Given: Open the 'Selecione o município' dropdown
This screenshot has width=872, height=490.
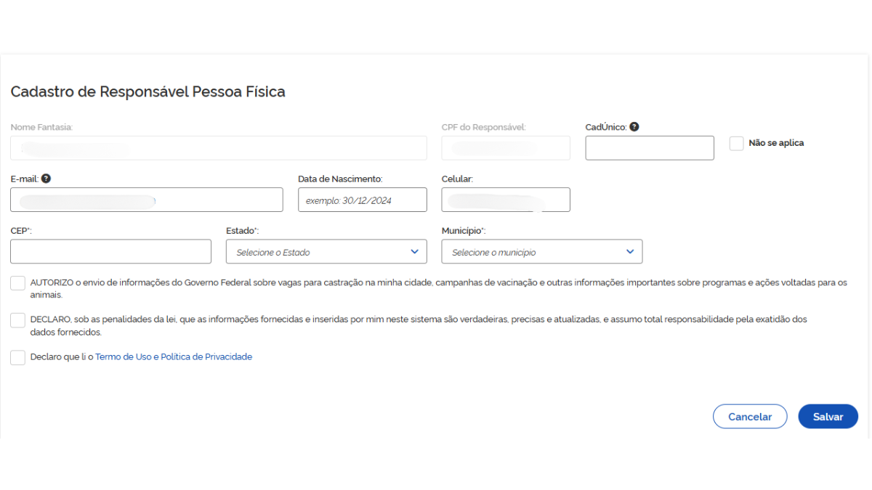Looking at the screenshot, I should 541,251.
